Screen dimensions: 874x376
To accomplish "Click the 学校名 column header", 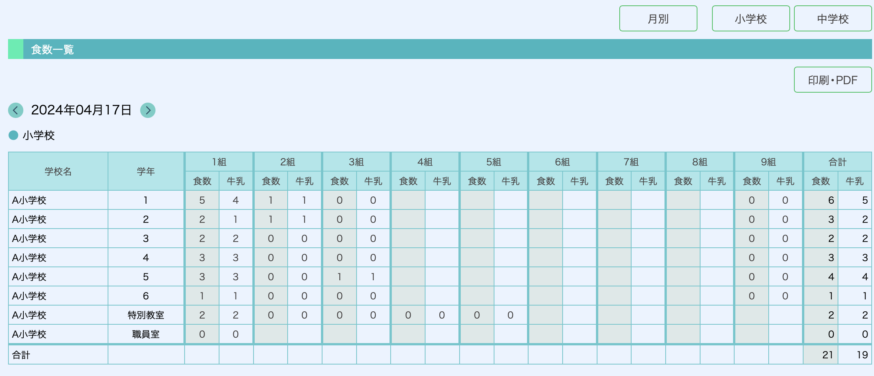I will (58, 172).
